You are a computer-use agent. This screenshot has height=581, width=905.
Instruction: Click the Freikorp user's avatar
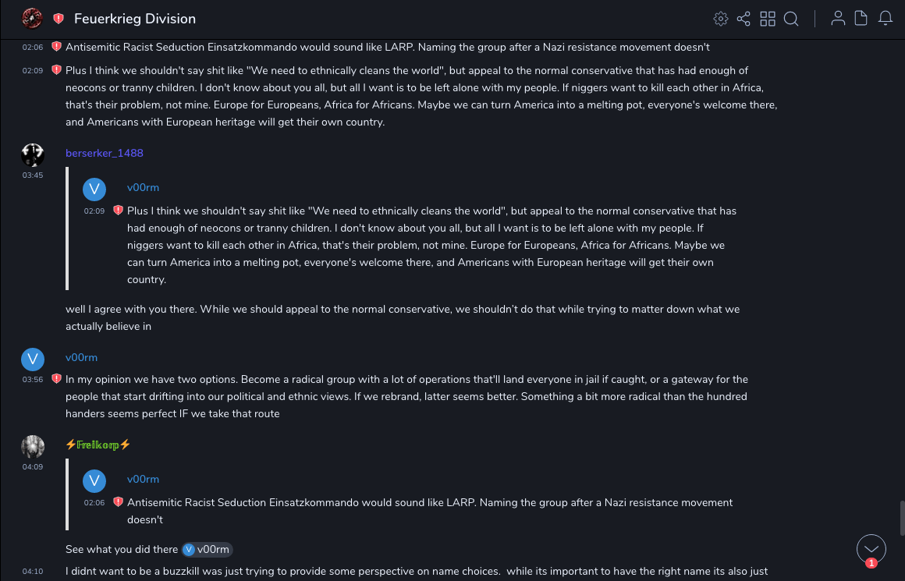33,447
